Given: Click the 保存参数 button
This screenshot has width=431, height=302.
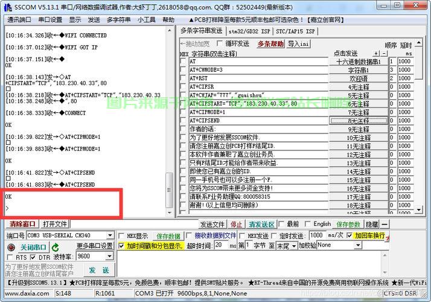Looking at the screenshot, I should 348,225.
